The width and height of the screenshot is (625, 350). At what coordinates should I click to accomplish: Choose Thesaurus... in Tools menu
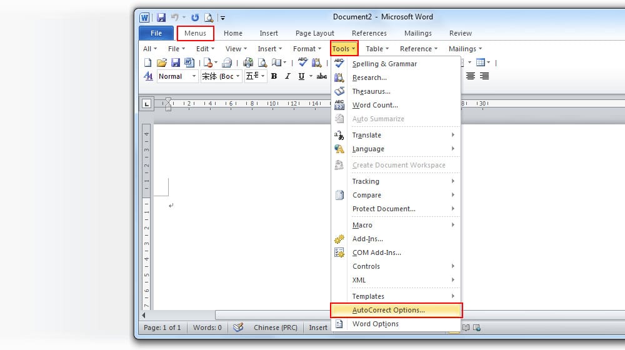[x=396, y=91]
